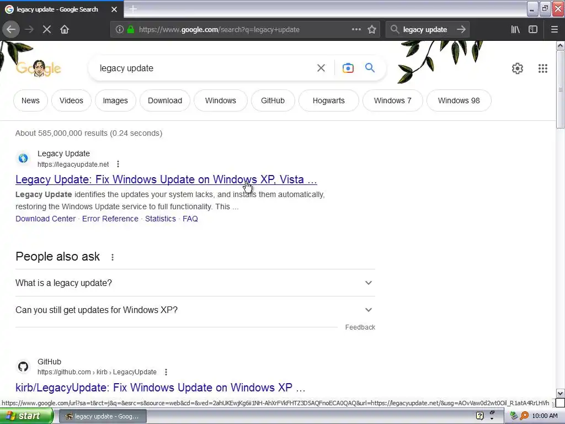Open page actions three-dot menu in address bar
This screenshot has width=565, height=424.
tap(356, 29)
